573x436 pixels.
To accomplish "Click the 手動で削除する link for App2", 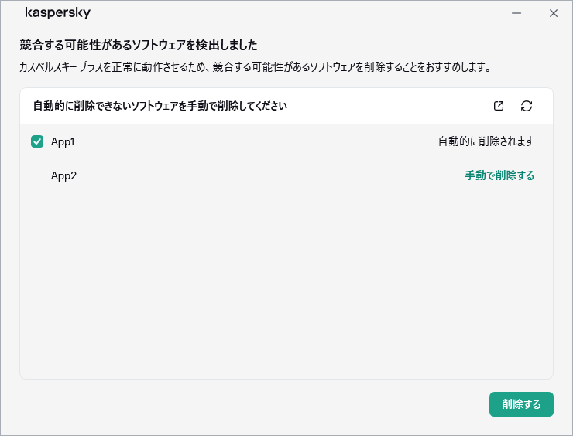I will coord(499,175).
